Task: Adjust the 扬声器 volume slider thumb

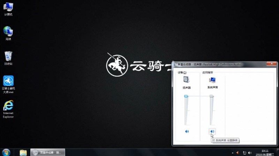Action: (186, 96)
